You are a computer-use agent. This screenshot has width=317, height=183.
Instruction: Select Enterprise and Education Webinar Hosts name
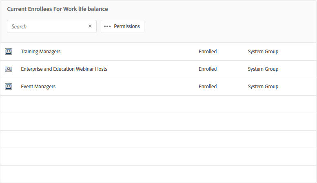(64, 69)
